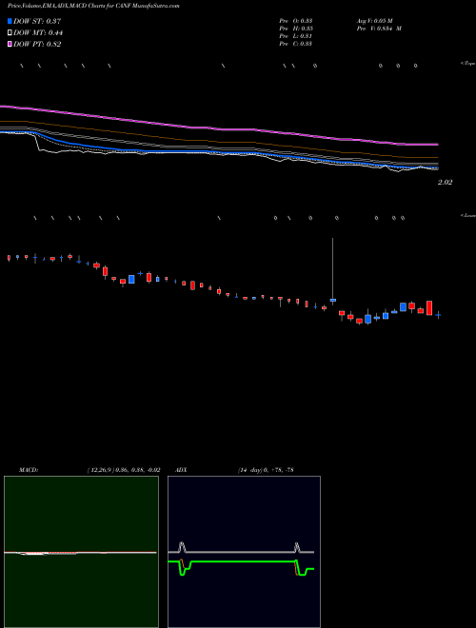Image resolution: width=476 pixels, height=628 pixels.
Task: Click the 'Pre L: 0.31' value
Action: [x=296, y=36]
